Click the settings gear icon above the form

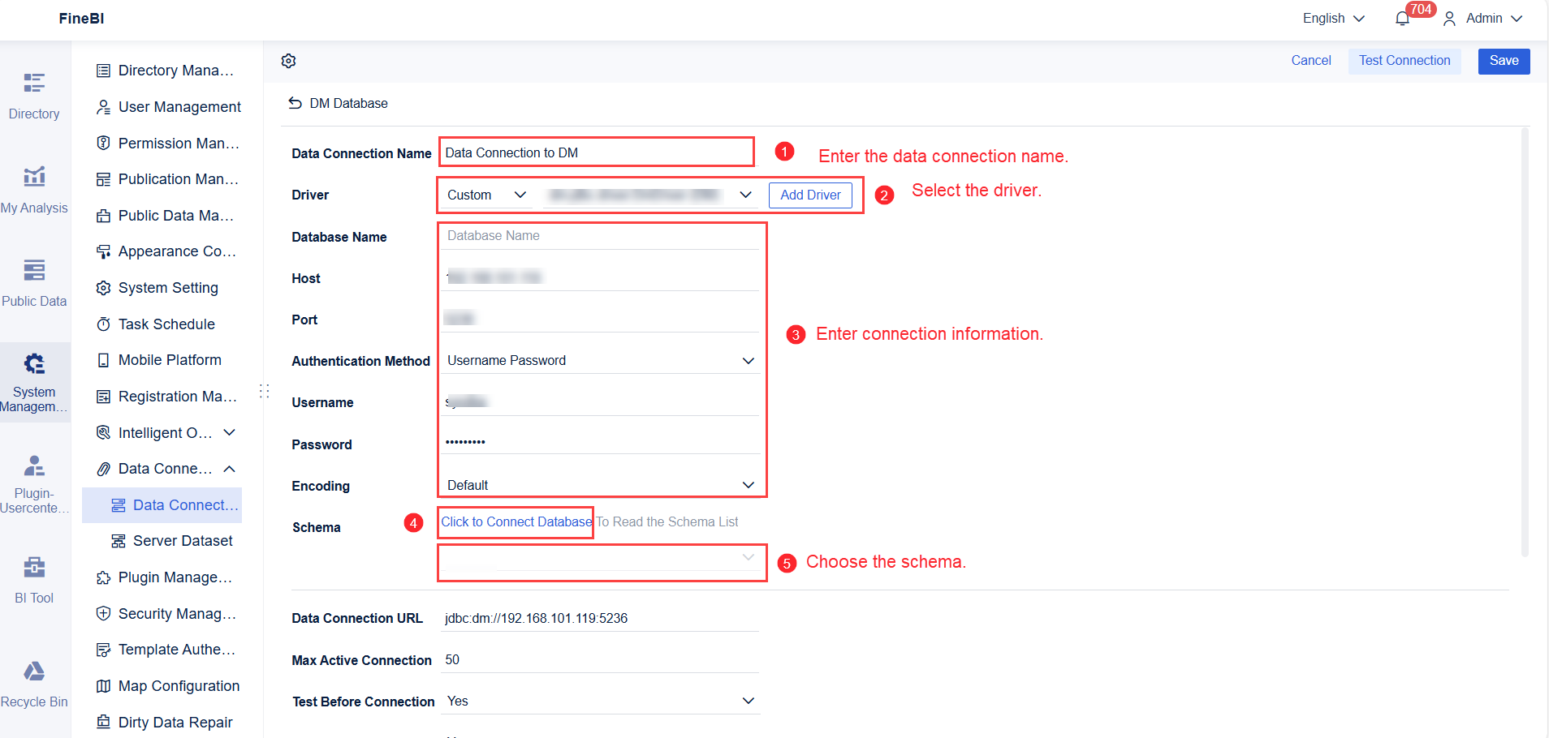(x=288, y=61)
